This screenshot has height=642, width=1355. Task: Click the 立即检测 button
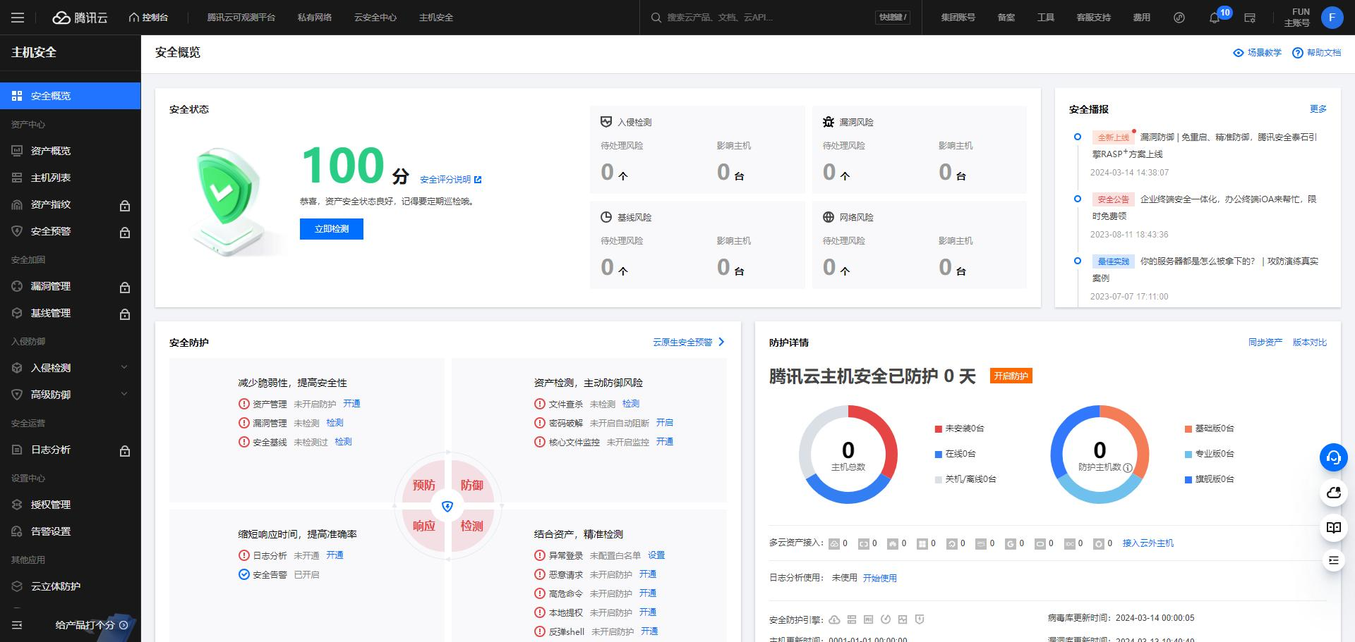pyautogui.click(x=332, y=229)
